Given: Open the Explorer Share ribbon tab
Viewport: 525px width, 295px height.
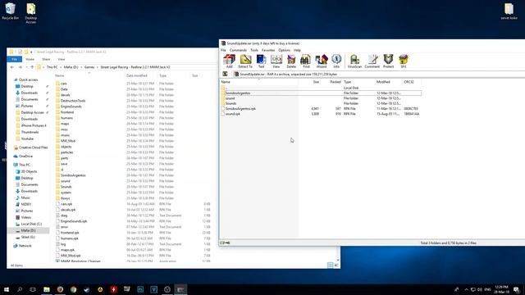Looking at the screenshot, I should point(46,59).
